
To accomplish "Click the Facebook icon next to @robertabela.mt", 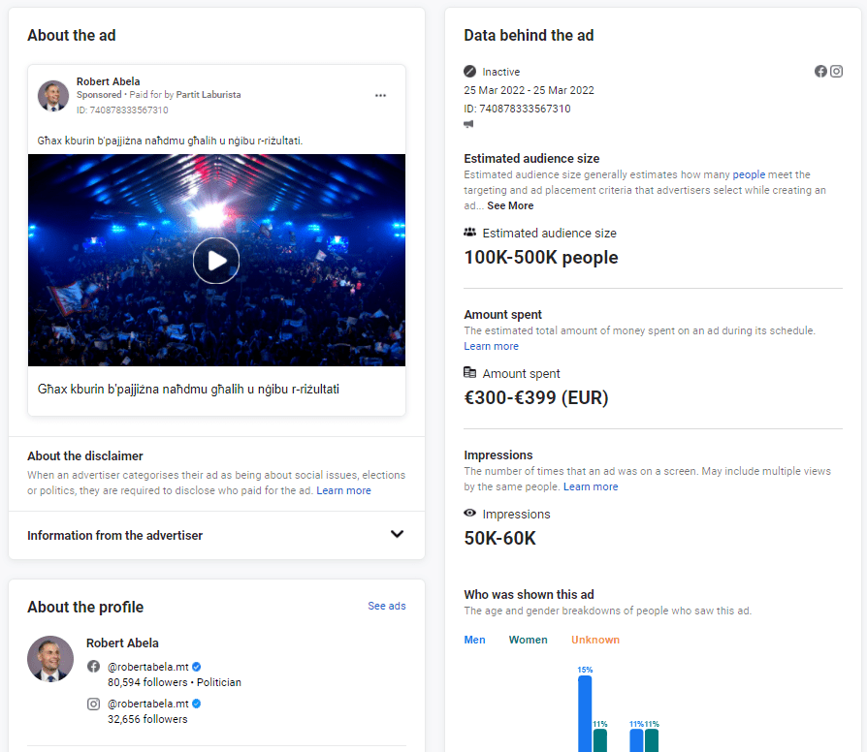I will pos(94,667).
